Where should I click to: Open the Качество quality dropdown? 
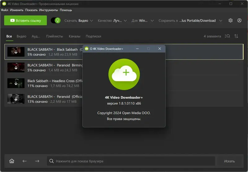pos(112,20)
